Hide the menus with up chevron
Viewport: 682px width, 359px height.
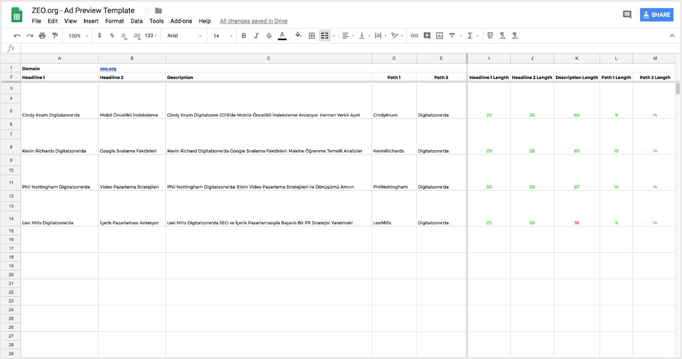672,36
